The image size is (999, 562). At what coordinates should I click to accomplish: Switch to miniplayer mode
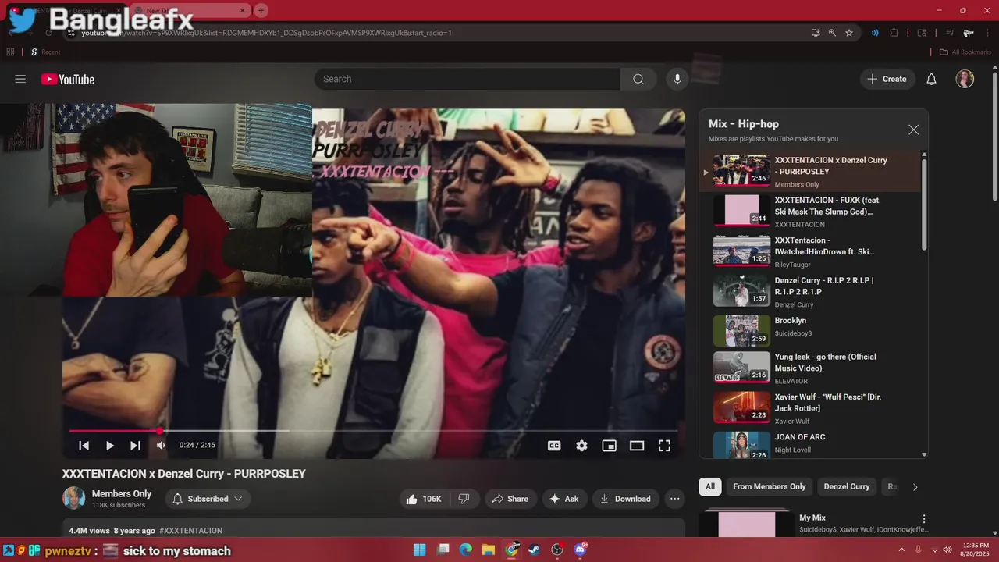(609, 445)
